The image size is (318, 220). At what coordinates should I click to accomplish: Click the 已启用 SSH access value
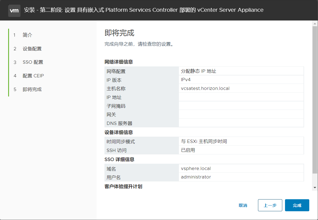click(187, 150)
